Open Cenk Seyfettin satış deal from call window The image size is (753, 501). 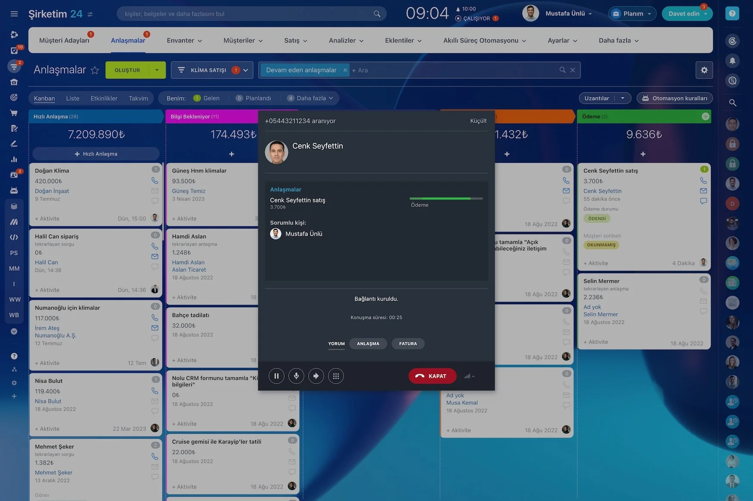point(298,200)
